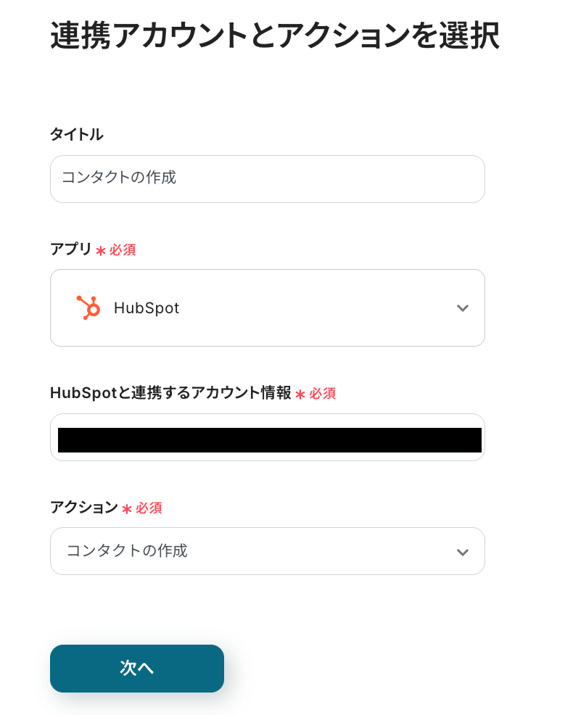This screenshot has height=715, width=573.
Task: Click the アクション field label
Action: point(83,508)
